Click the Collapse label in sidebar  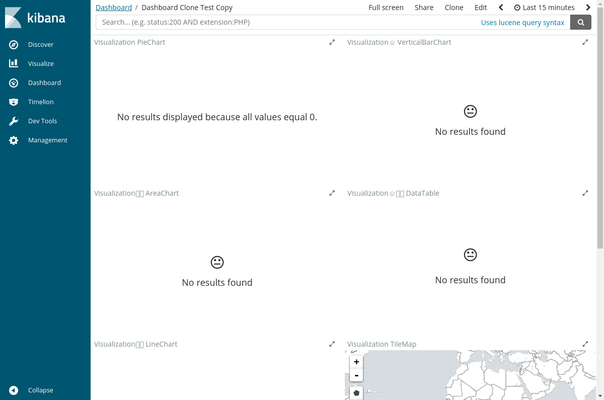click(41, 390)
